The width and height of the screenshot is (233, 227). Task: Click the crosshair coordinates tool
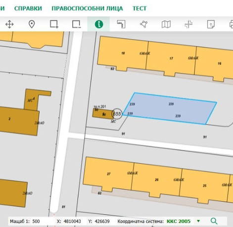pyautogui.click(x=188, y=24)
